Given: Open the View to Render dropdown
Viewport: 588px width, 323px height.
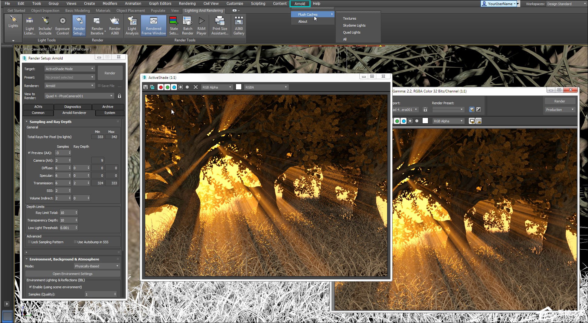Looking at the screenshot, I should click(x=79, y=96).
